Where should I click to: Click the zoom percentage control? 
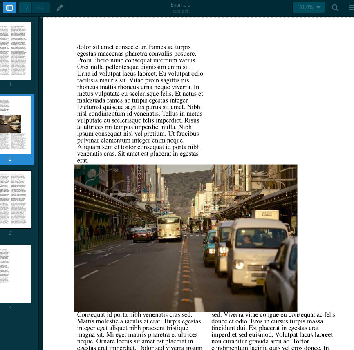[309, 7]
